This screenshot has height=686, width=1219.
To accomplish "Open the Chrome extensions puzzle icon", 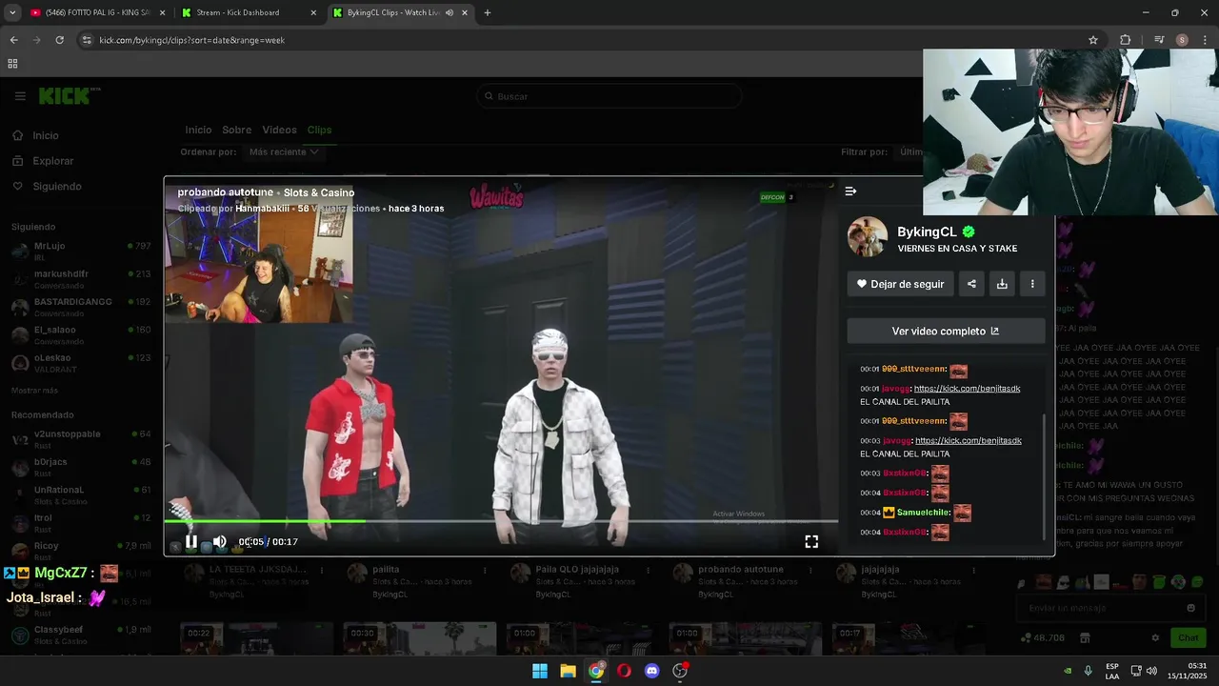I will (1125, 40).
